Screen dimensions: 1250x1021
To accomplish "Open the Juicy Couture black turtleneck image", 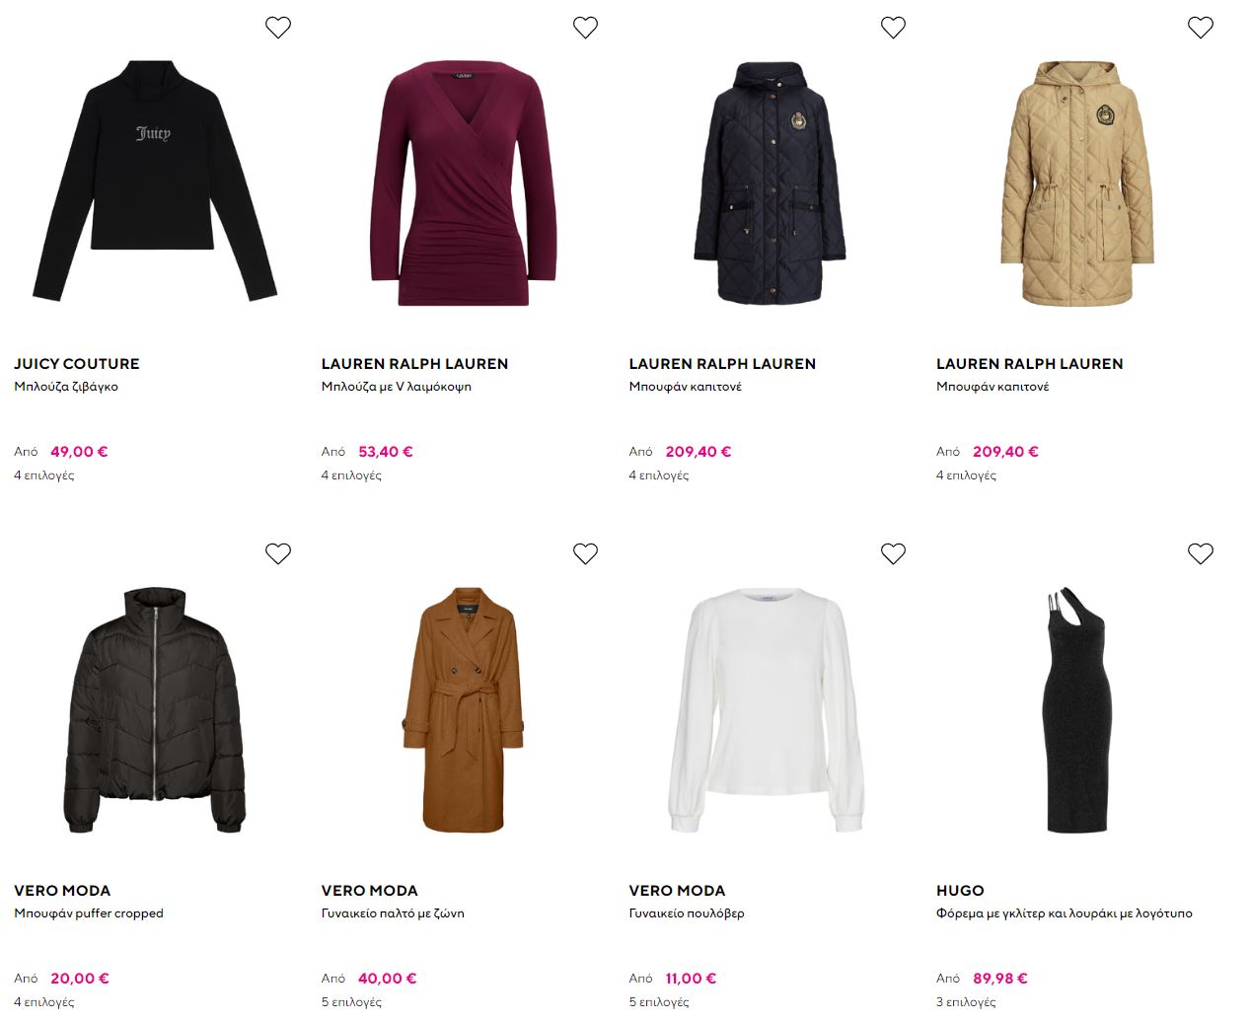I will click(155, 182).
